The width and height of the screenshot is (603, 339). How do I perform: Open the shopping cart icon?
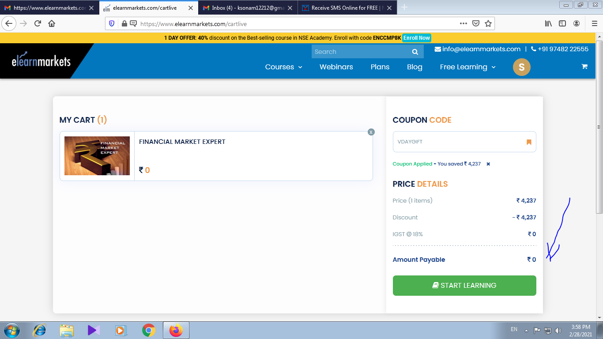[584, 67]
